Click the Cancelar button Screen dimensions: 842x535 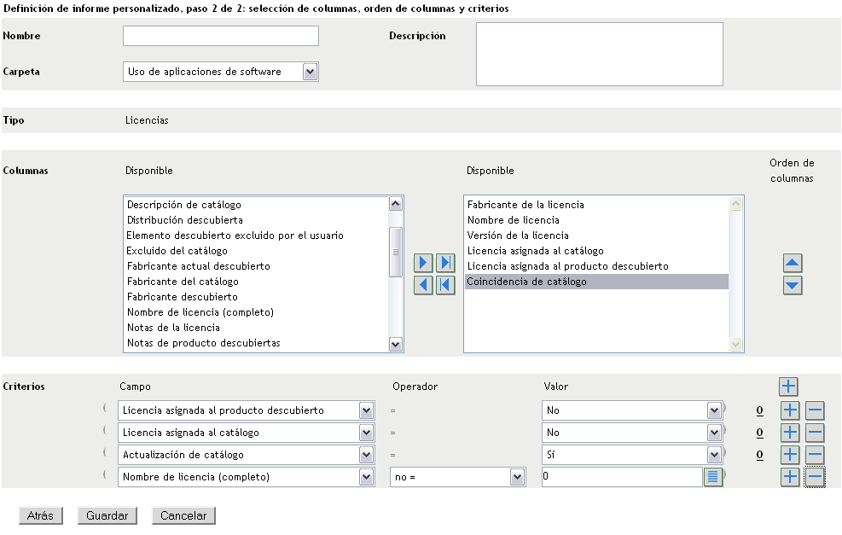(x=184, y=515)
